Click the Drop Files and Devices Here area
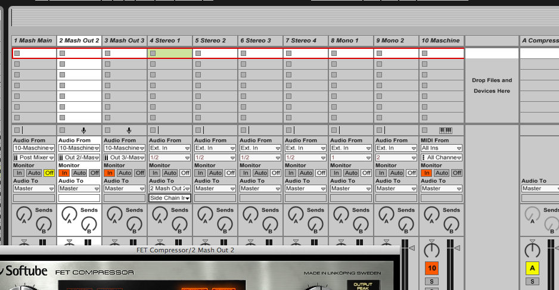The width and height of the screenshot is (559, 290). 492,85
